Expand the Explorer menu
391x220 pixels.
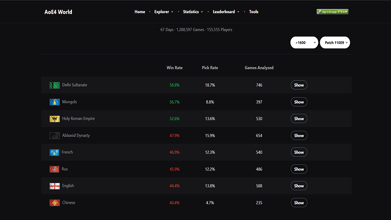click(x=164, y=12)
